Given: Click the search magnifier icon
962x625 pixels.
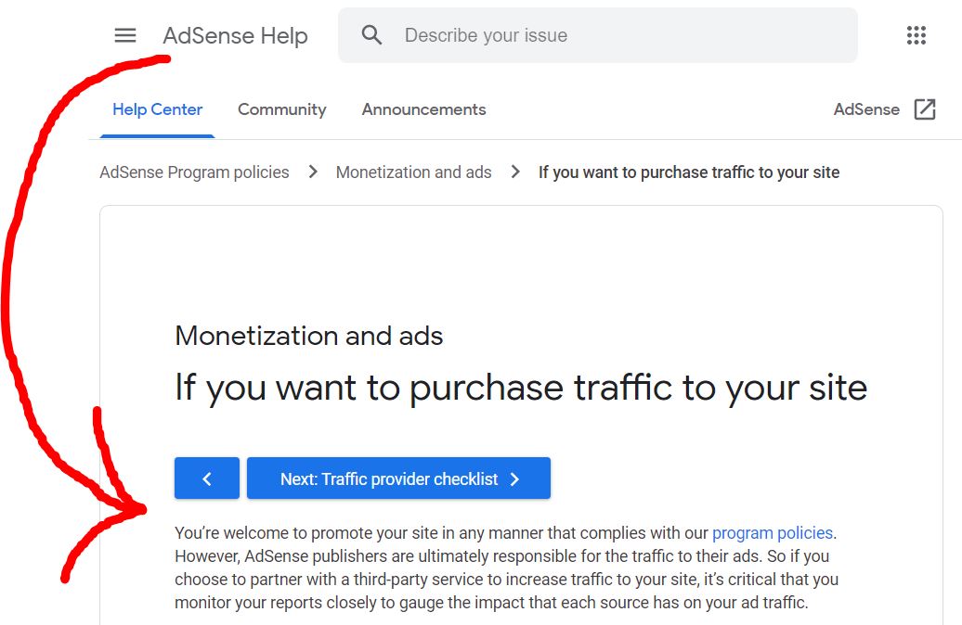Looking at the screenshot, I should tap(371, 35).
